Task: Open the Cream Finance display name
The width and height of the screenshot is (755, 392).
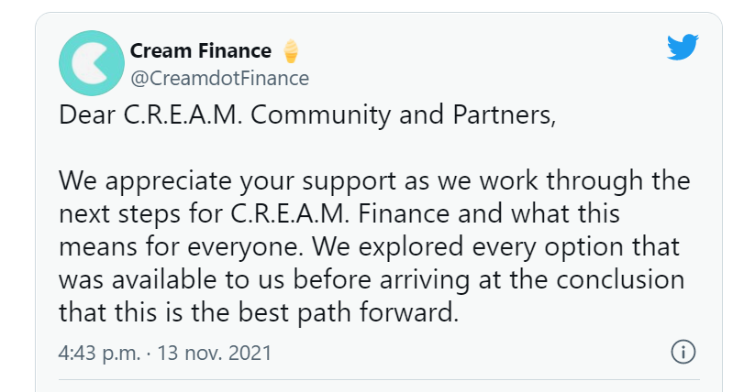Action: coord(201,50)
